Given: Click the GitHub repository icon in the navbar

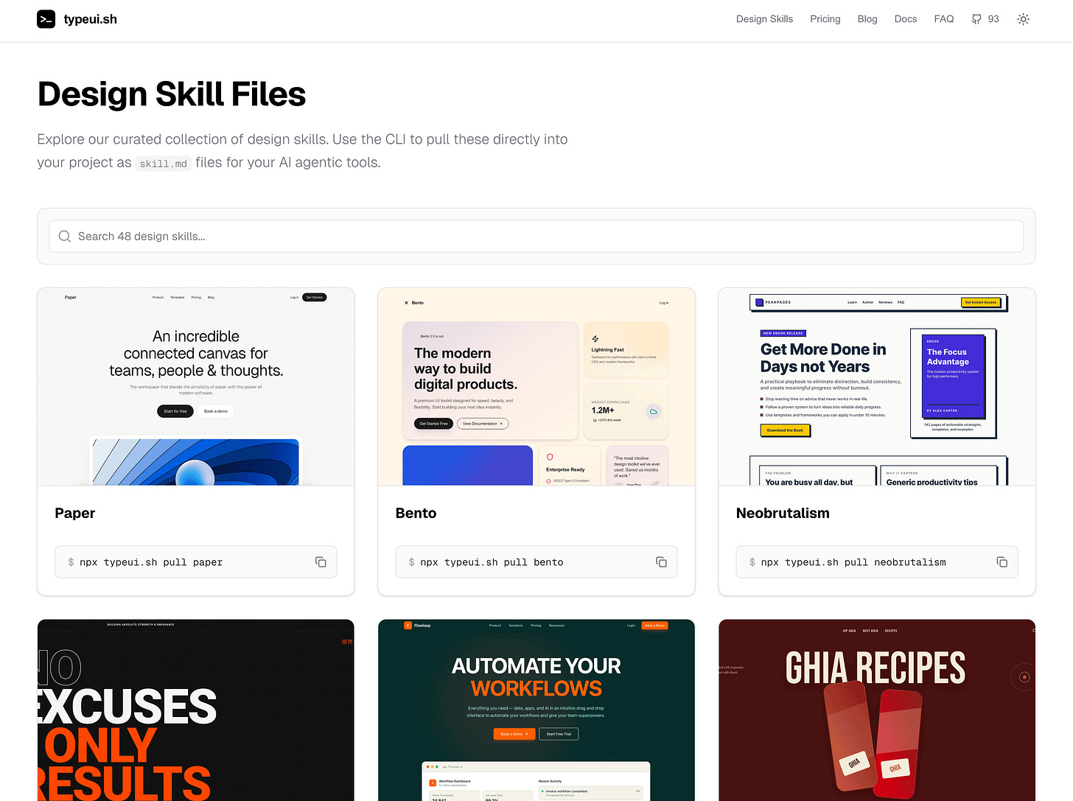Looking at the screenshot, I should pyautogui.click(x=977, y=19).
